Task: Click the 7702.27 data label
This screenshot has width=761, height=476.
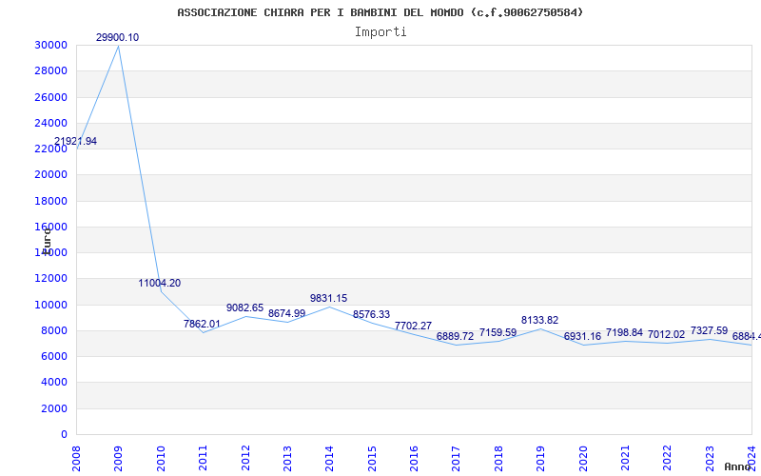Action: [x=413, y=326]
